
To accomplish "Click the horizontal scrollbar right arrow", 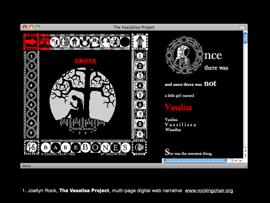I will click(240, 160).
